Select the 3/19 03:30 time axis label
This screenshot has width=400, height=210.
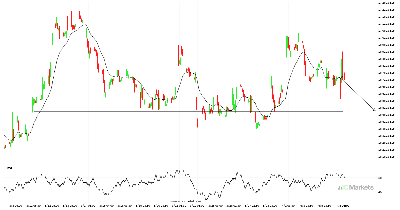point(142,206)
